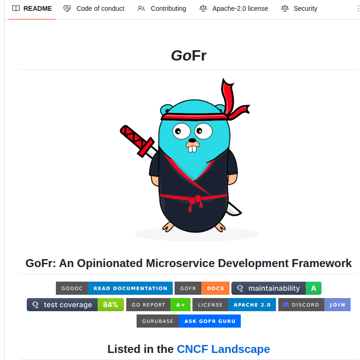Open the Security tab
The height and width of the screenshot is (360, 360).
click(299, 8)
